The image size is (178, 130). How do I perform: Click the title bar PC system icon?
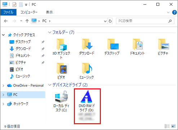tap(5, 4)
